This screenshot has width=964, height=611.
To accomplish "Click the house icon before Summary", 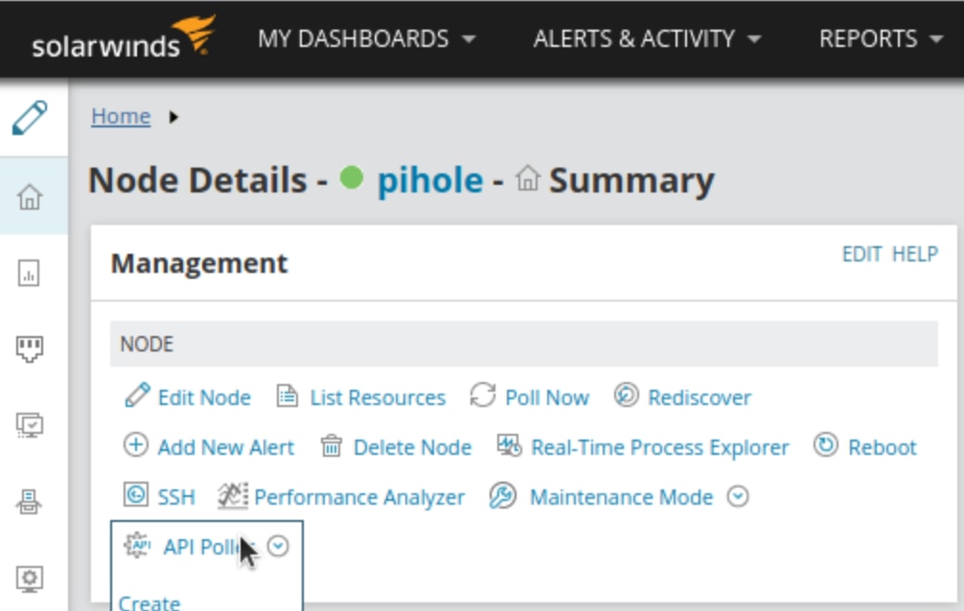I will coord(527,178).
